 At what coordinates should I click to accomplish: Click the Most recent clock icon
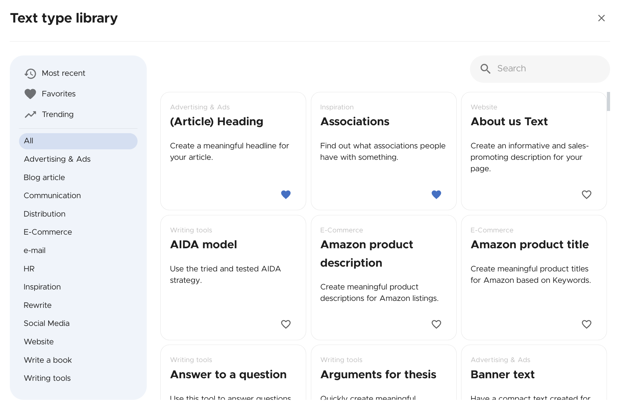pyautogui.click(x=30, y=73)
